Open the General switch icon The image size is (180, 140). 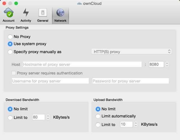click(x=43, y=12)
